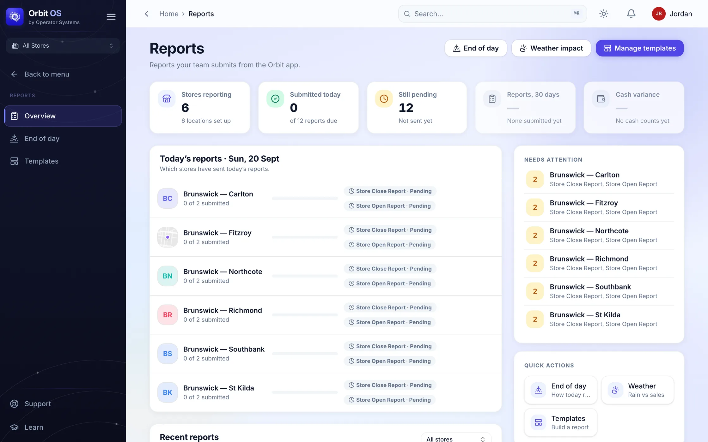708x442 pixels.
Task: Click Carlton's Store Open Report pending chip
Action: 390,206
